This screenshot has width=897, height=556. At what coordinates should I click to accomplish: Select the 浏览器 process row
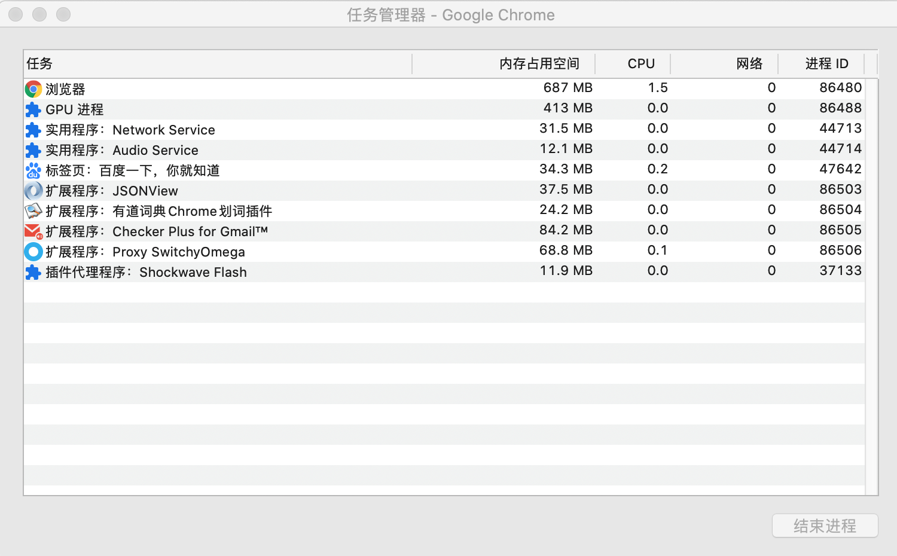(444, 89)
